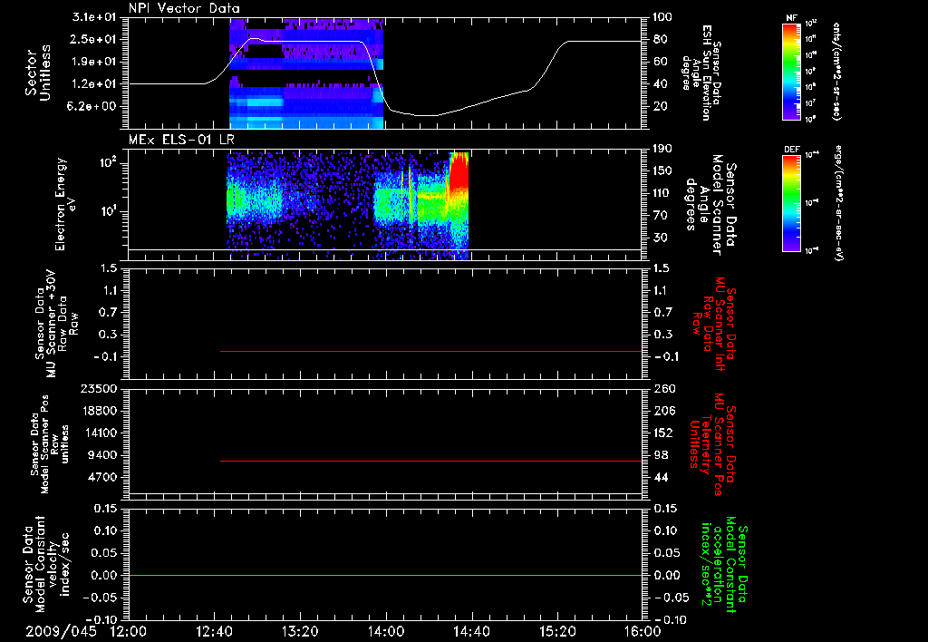Viewport: 928px width, 642px height.
Task: Click the 150 tick on Scanner Angle axis
Action: click(x=662, y=170)
